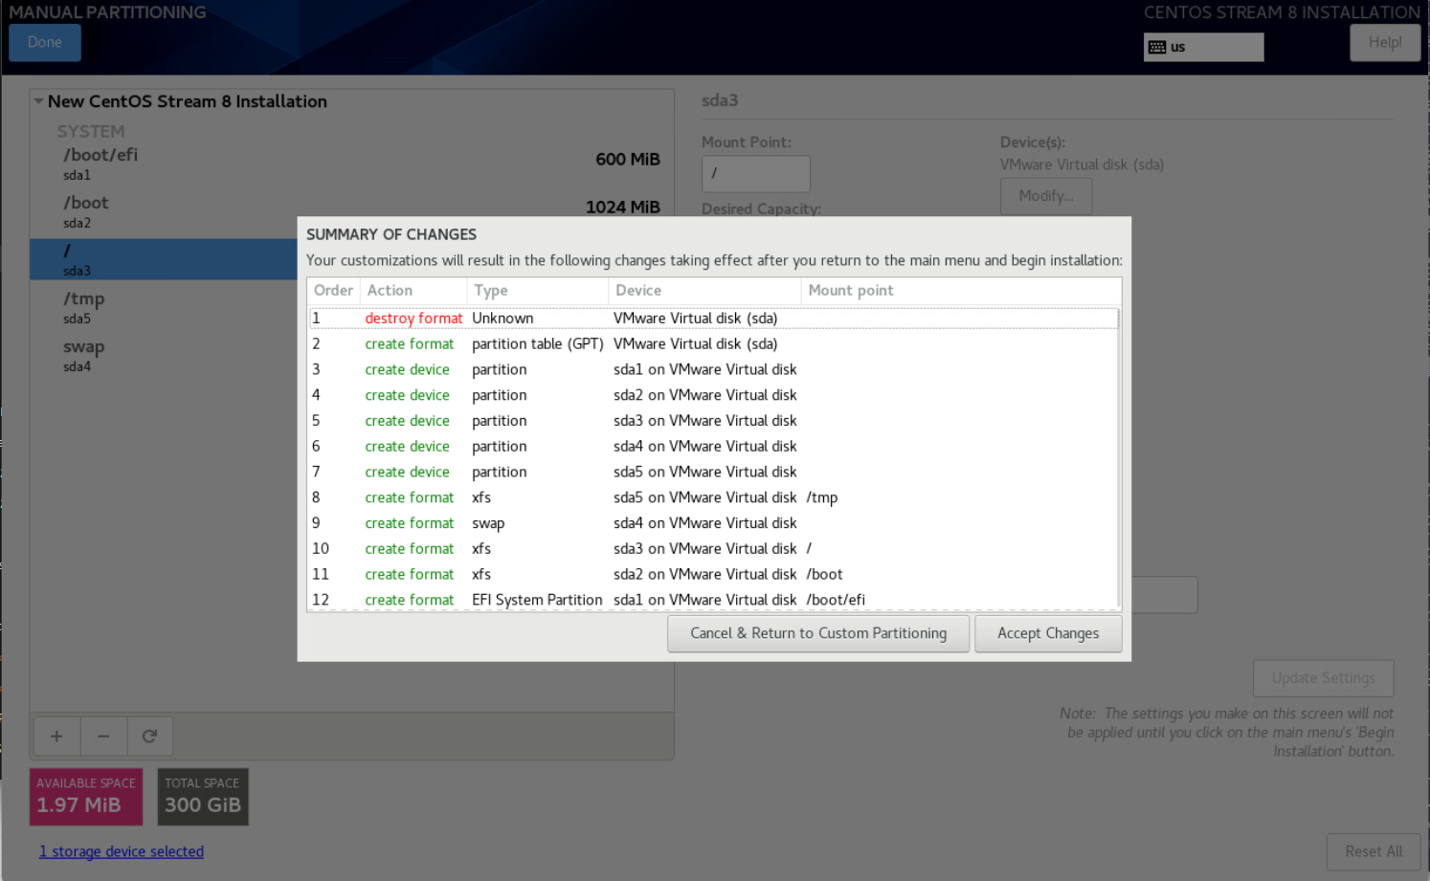The width and height of the screenshot is (1430, 881).
Task: Click the remove mount point minus icon
Action: coord(103,737)
